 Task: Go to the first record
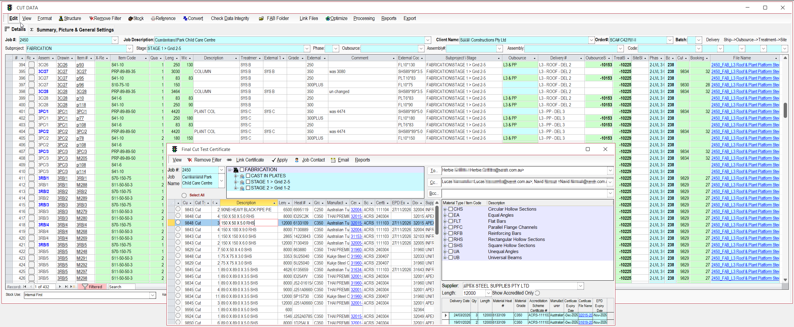pos(25,287)
